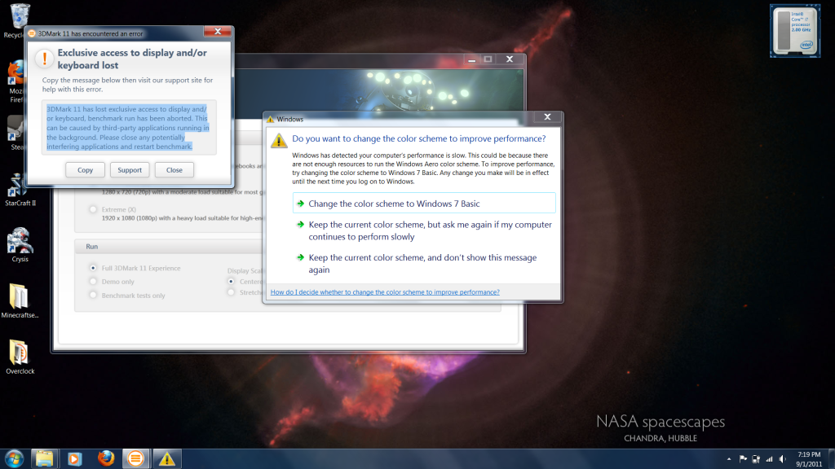
Task: Launch the Crysis desktop shortcut
Action: (x=20, y=245)
